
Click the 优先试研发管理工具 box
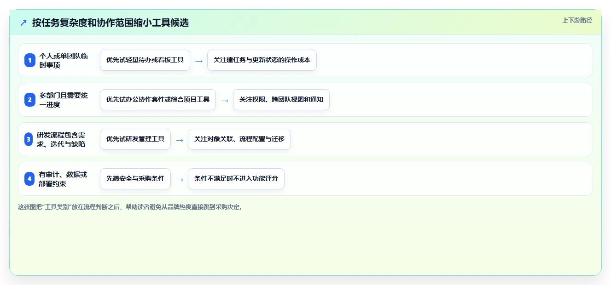(x=135, y=139)
